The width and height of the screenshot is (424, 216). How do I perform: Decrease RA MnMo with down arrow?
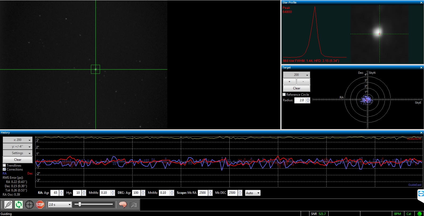pos(113,194)
